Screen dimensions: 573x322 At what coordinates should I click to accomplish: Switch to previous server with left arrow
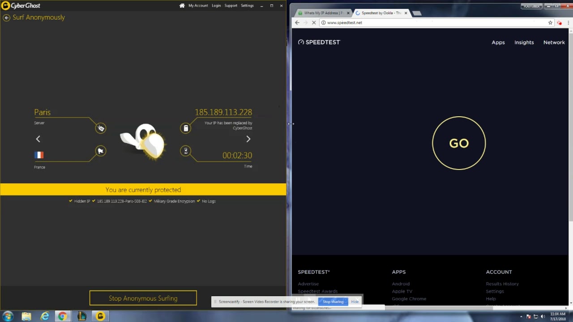(38, 139)
